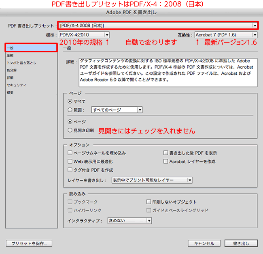
Task: Select the 範囲 radio button
Action: point(70,110)
